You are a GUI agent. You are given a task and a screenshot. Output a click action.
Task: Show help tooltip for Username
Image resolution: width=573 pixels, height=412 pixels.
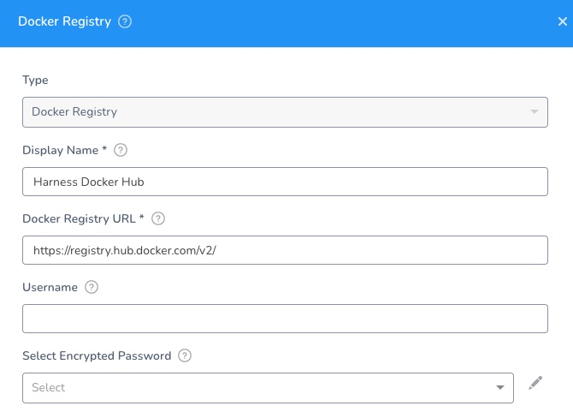[92, 287]
